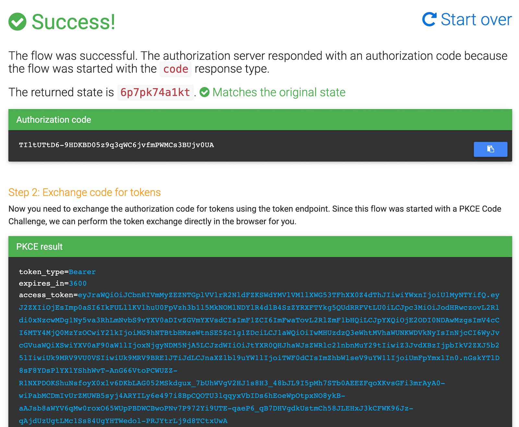Click the circular arrow restart icon
This screenshot has height=427, width=519.
(x=429, y=19)
